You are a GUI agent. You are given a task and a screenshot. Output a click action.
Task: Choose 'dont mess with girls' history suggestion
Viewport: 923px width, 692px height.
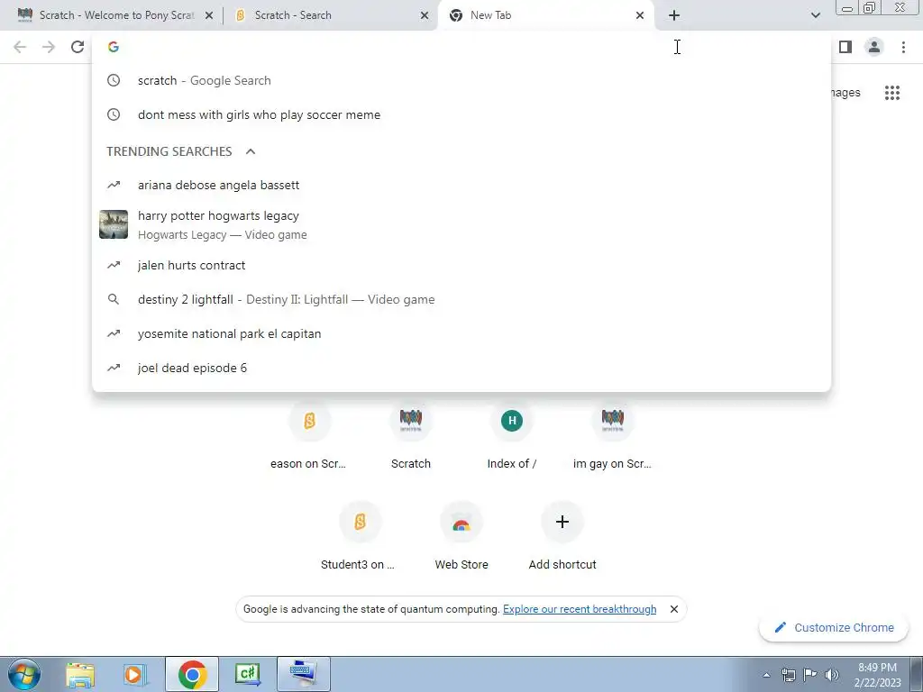[461, 114]
